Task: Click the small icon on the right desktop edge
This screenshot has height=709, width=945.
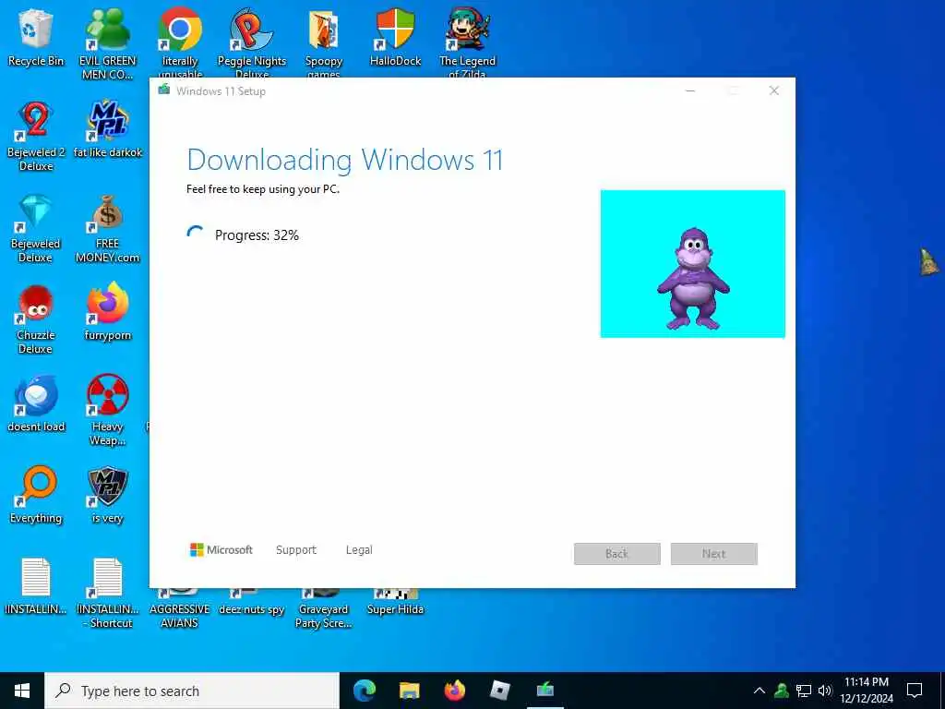Action: 928,261
